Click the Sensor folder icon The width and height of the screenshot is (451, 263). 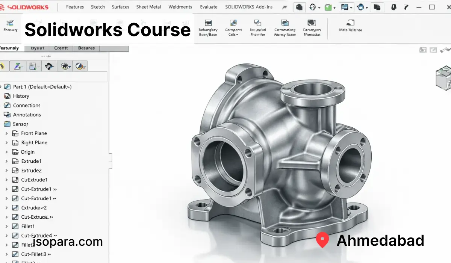(7, 124)
